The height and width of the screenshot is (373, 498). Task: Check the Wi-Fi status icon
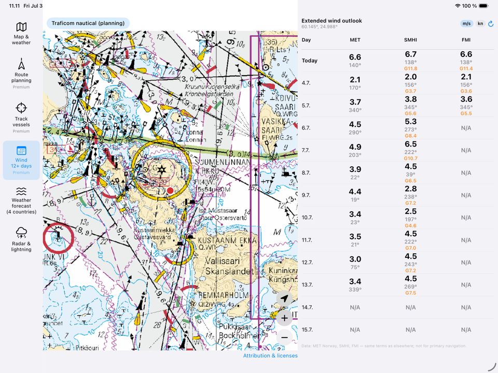point(458,6)
